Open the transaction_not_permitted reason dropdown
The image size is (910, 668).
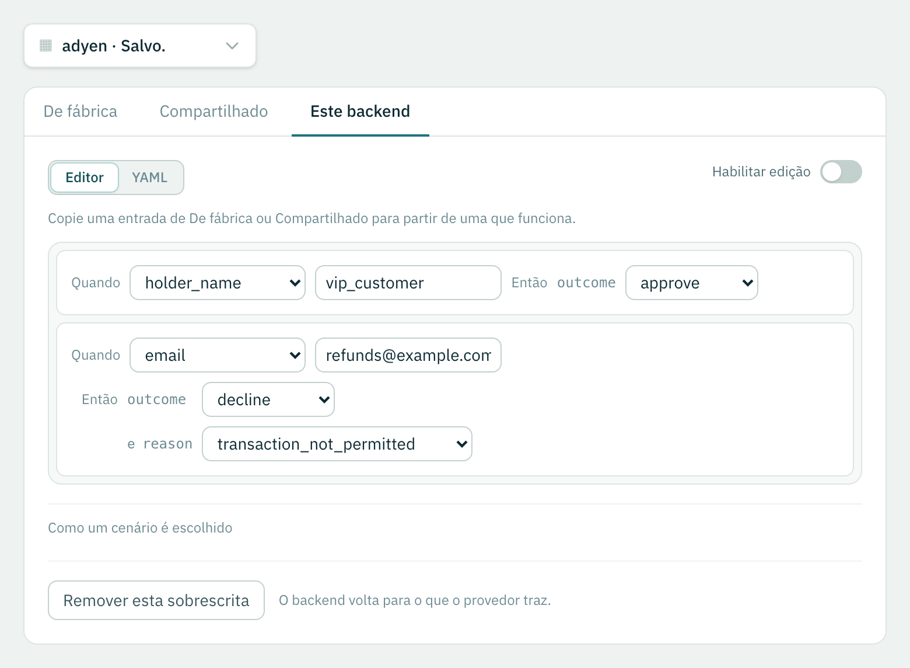[337, 444]
